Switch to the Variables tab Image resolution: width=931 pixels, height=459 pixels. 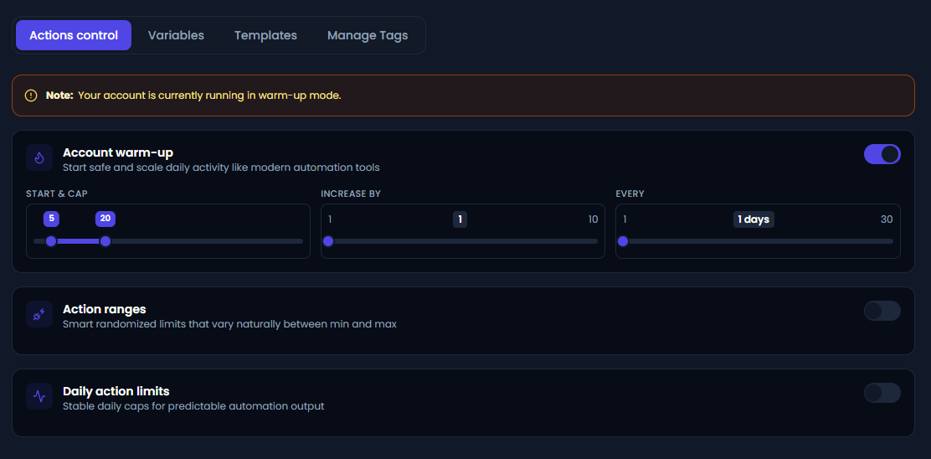tap(176, 35)
